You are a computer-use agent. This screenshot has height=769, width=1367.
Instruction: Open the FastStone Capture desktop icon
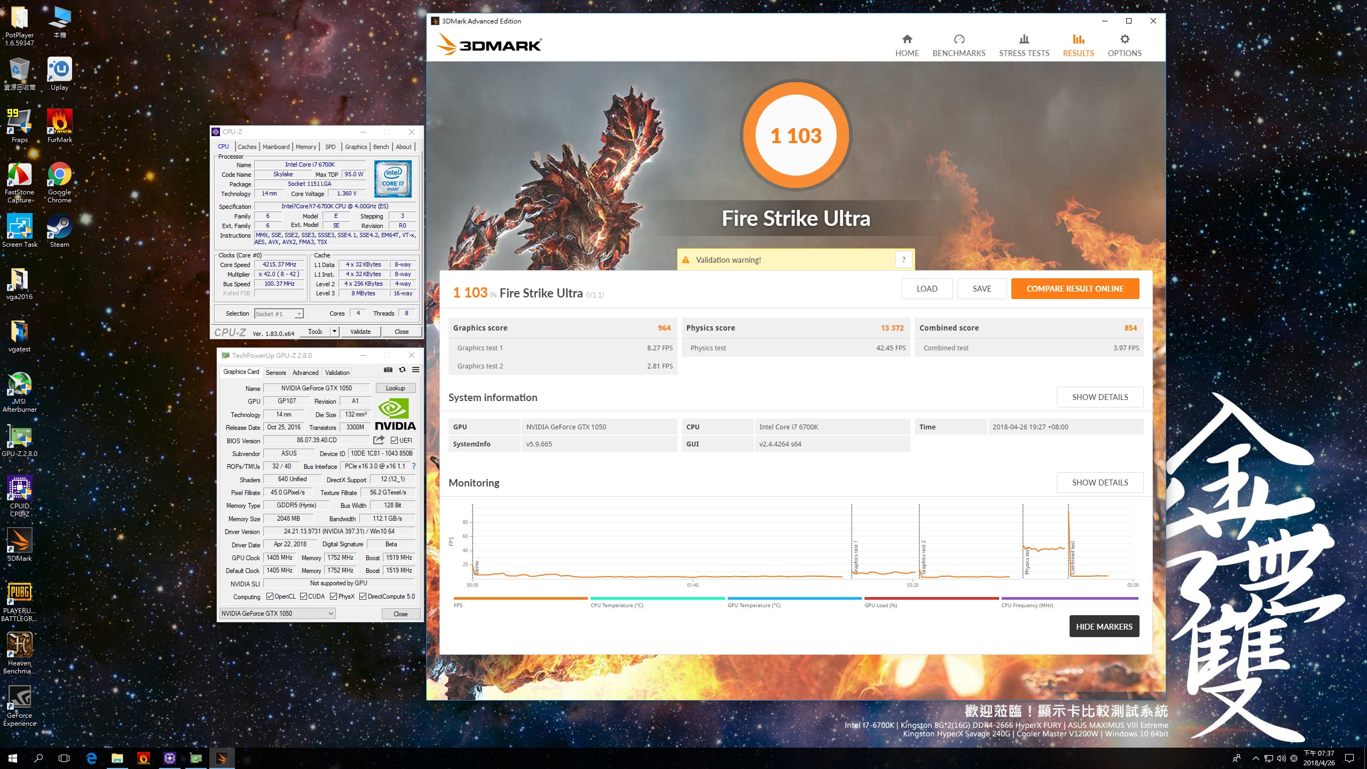[20, 183]
